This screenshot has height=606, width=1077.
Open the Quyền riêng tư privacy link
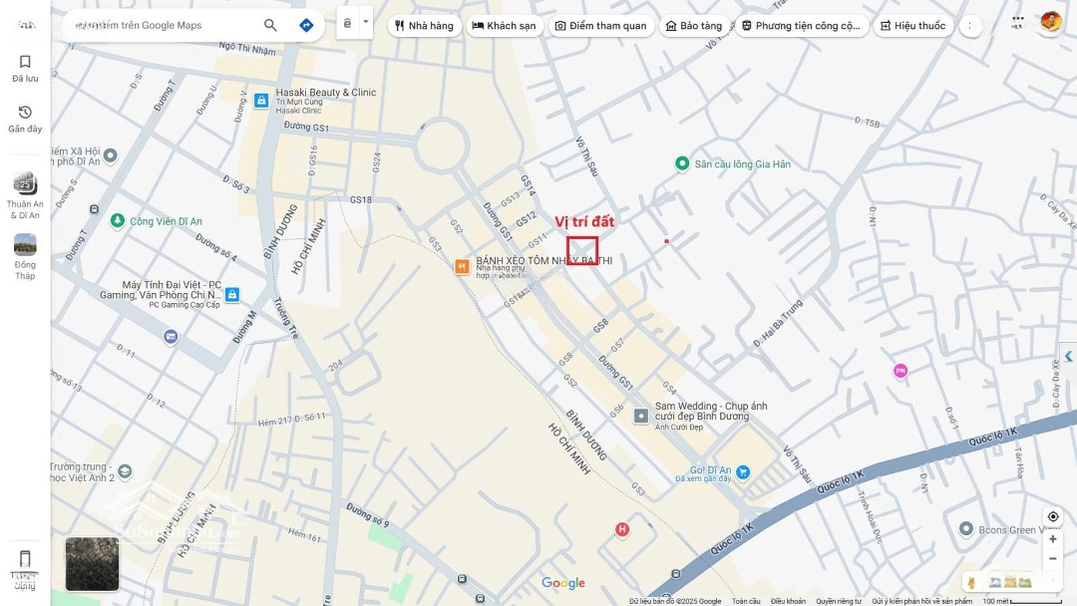(x=839, y=601)
